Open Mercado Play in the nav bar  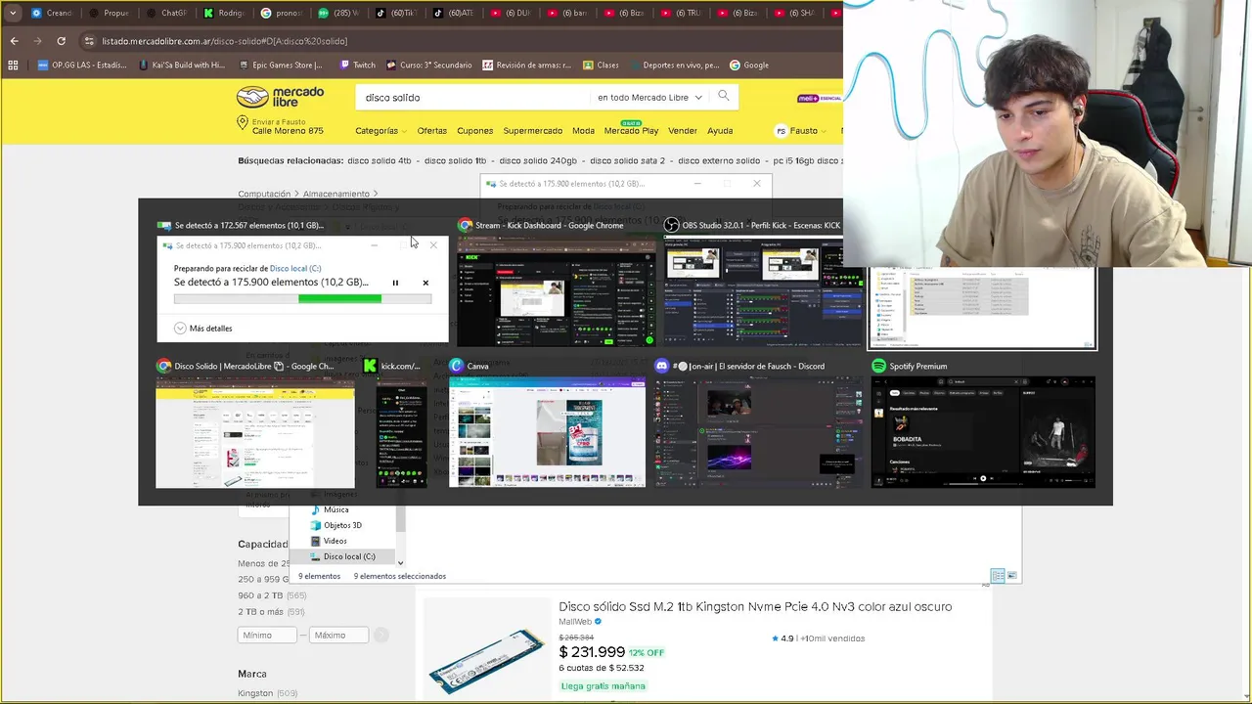(x=631, y=131)
